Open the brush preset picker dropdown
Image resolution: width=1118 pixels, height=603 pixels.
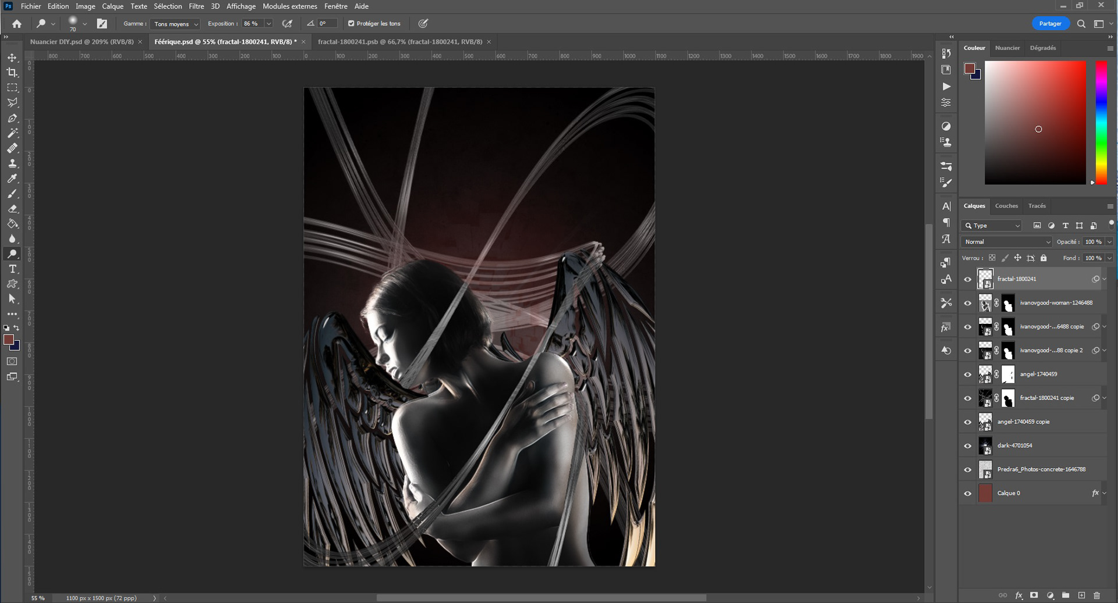(x=85, y=24)
